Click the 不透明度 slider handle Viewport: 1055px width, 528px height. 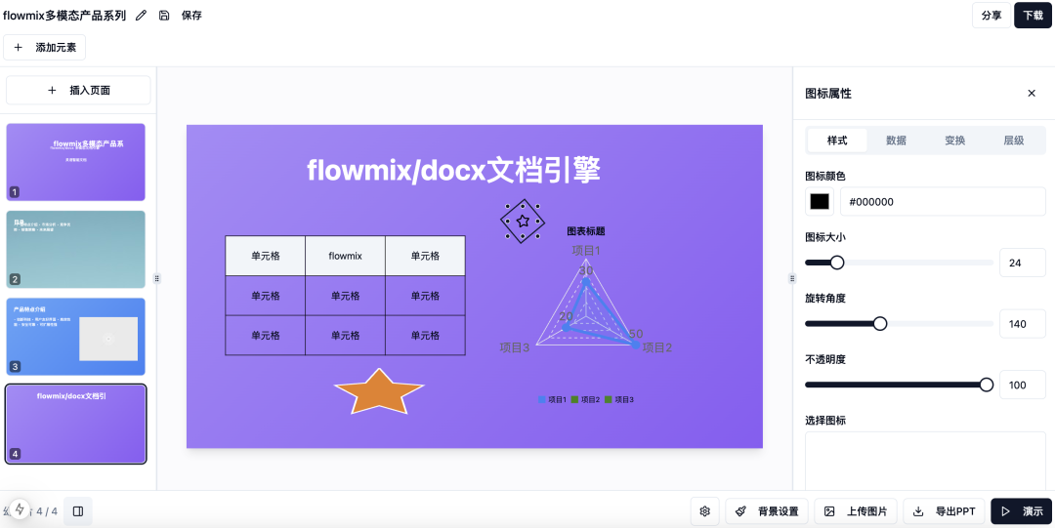(987, 385)
